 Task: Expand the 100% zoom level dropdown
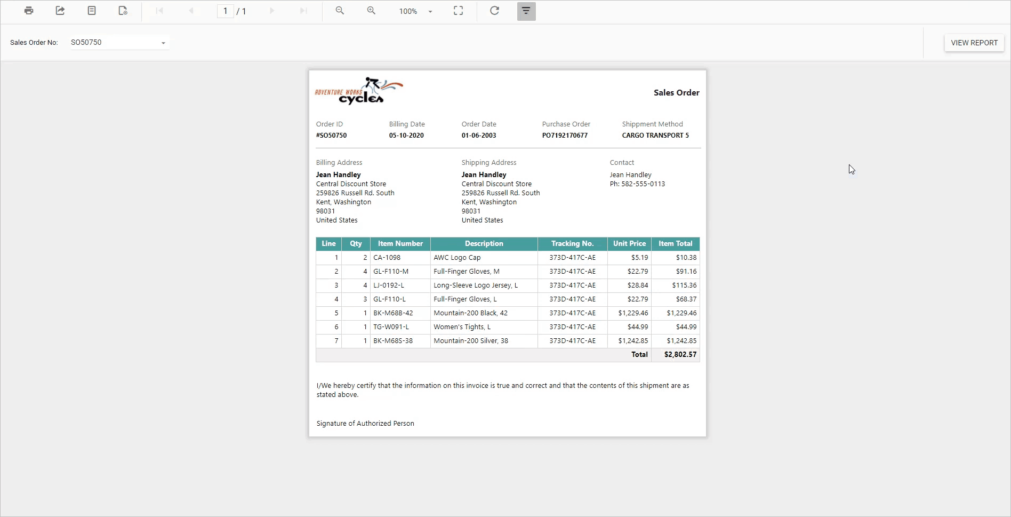(416, 11)
